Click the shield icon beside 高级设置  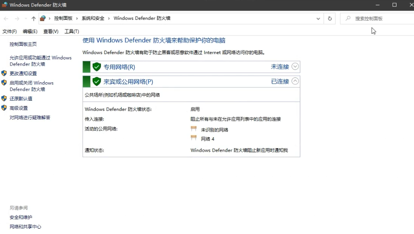4,108
